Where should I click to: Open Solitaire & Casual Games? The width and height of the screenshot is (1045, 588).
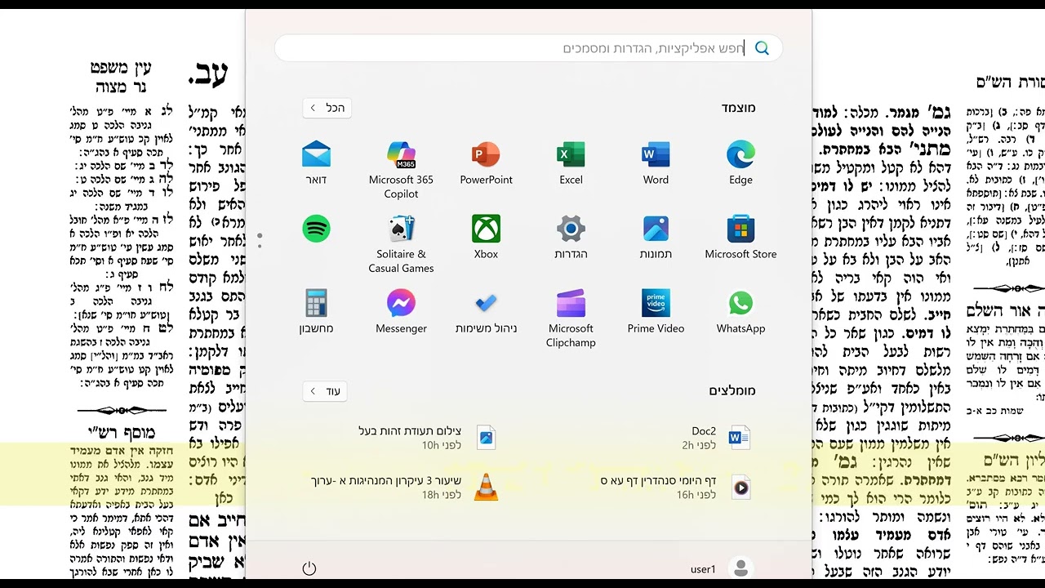click(401, 244)
